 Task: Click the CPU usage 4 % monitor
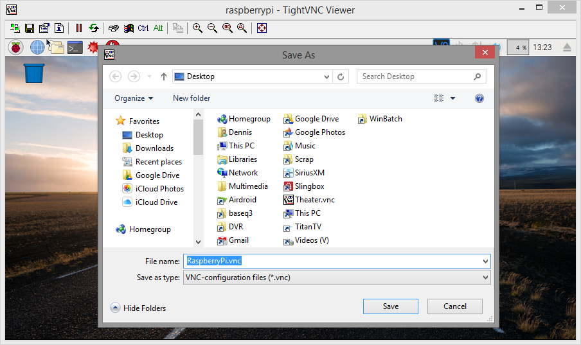(x=517, y=48)
